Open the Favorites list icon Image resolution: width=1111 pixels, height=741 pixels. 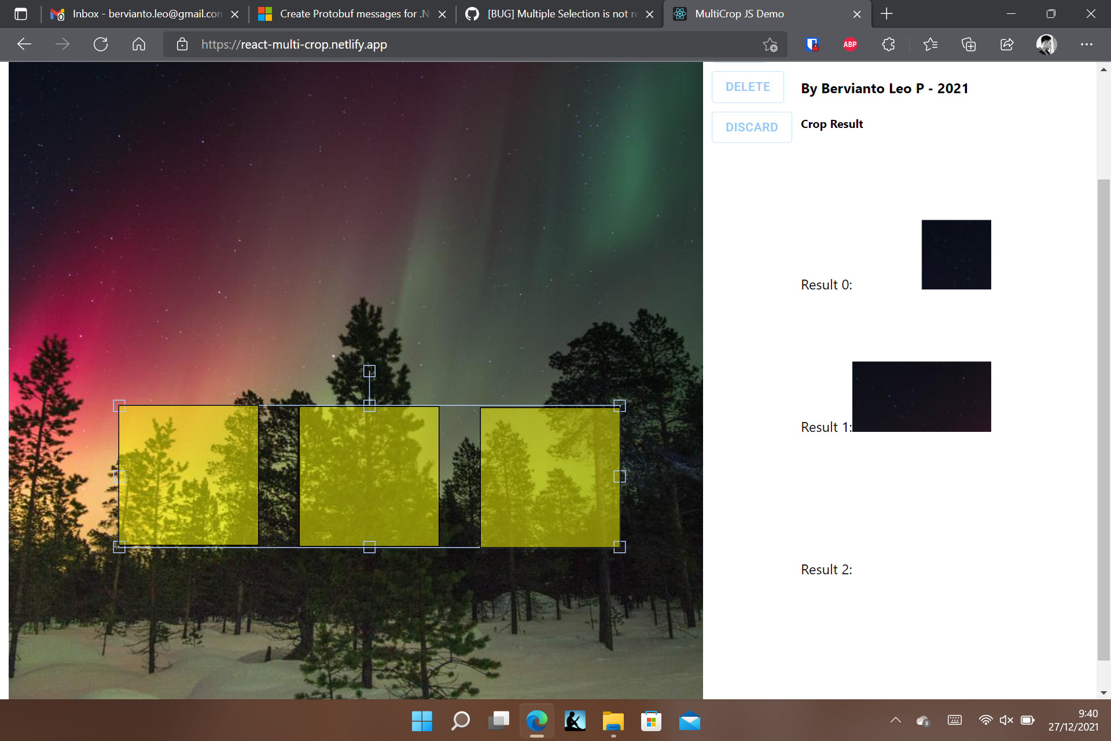click(930, 44)
